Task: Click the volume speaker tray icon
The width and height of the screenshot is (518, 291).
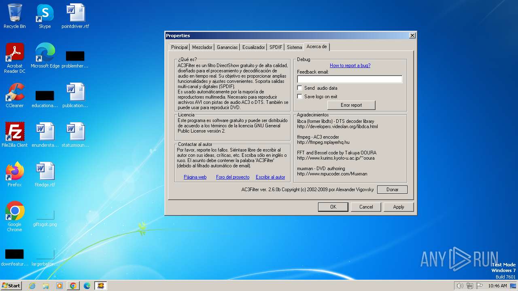Action: [x=460, y=286]
